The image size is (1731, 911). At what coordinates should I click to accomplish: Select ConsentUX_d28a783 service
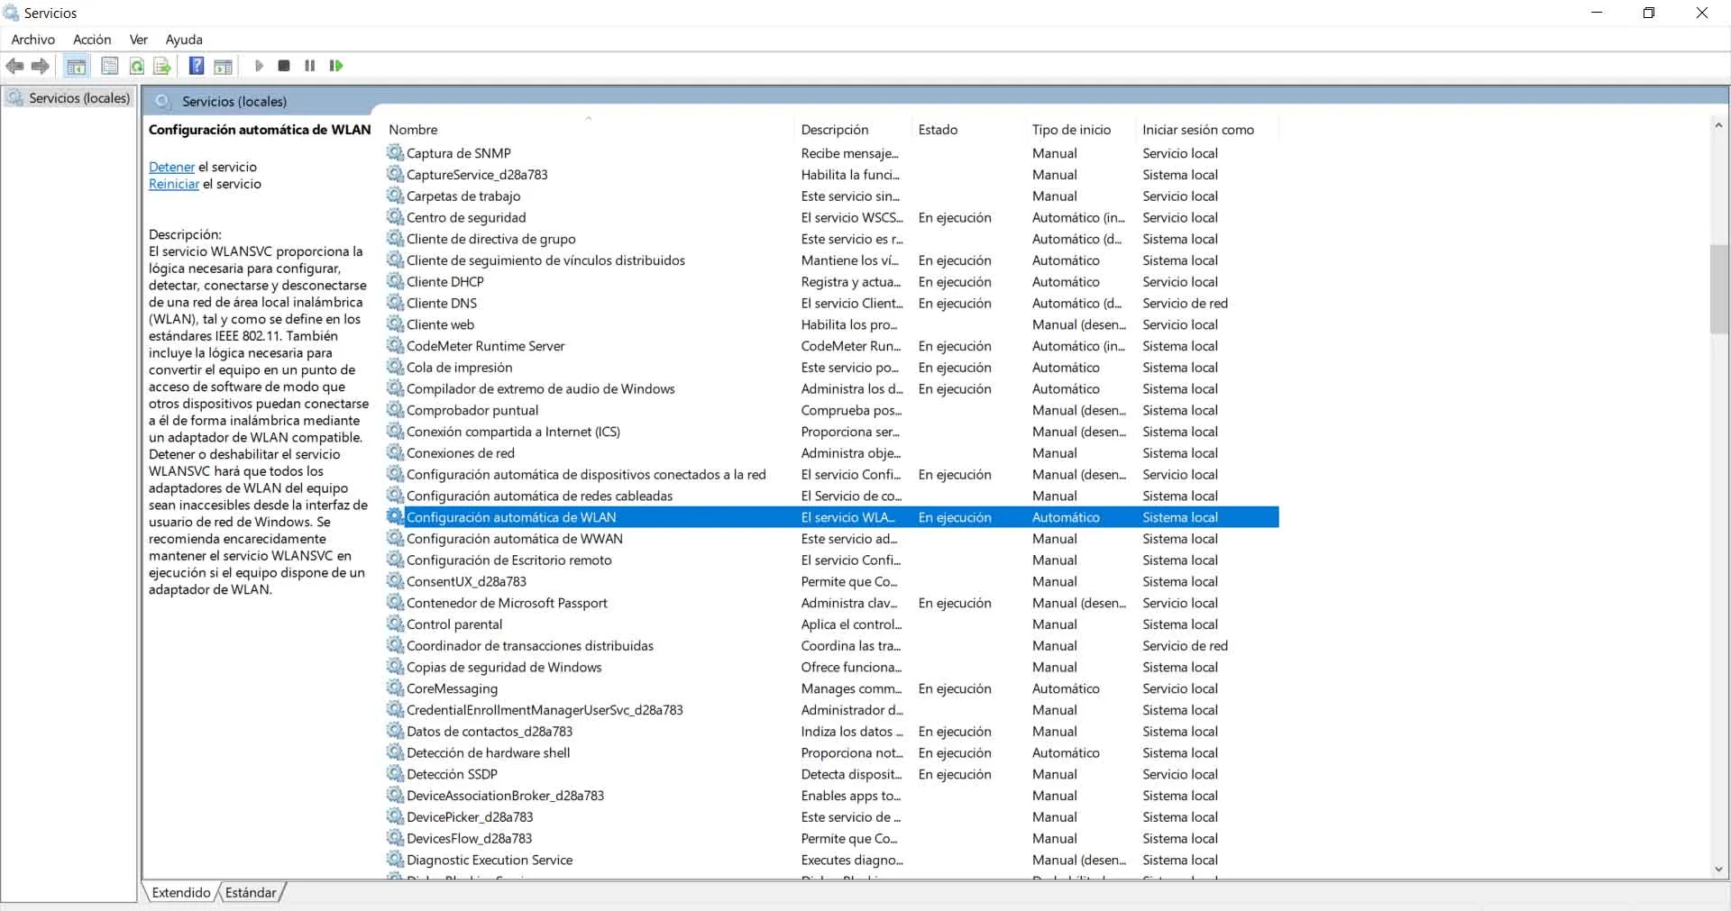(x=831, y=581)
